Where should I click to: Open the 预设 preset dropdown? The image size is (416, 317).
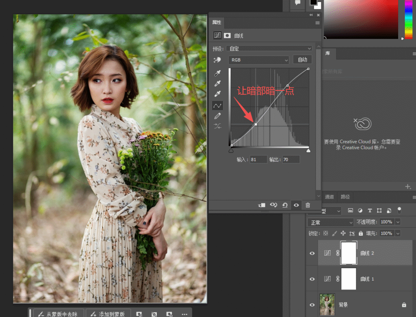tap(269, 49)
